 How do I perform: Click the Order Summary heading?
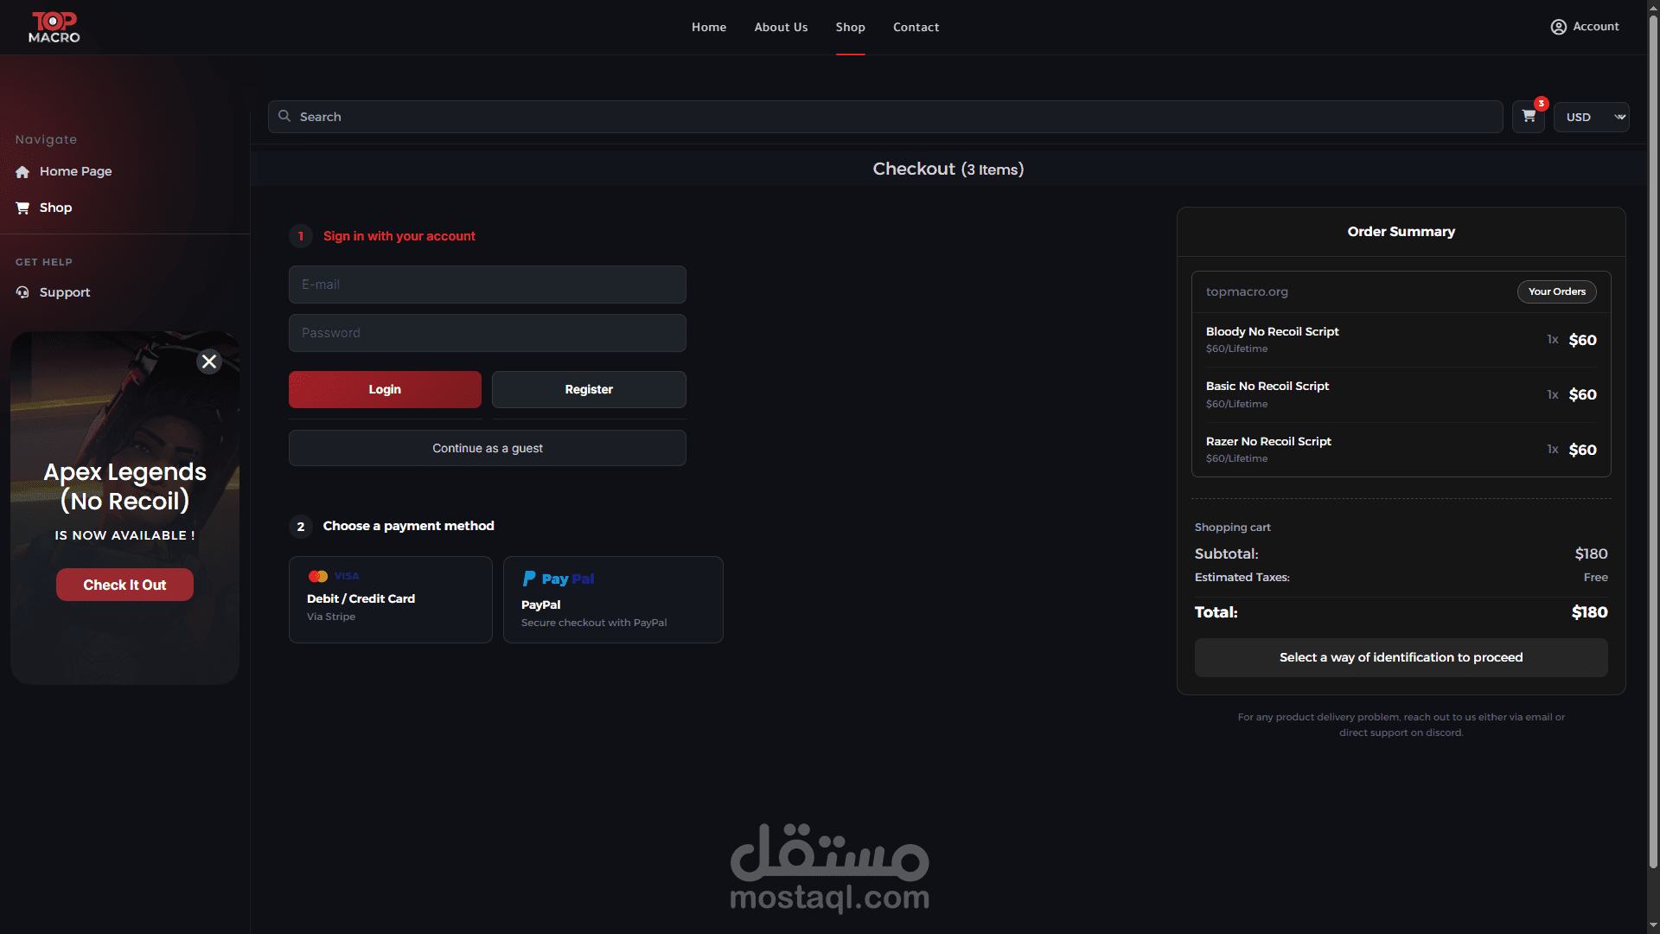click(x=1401, y=231)
